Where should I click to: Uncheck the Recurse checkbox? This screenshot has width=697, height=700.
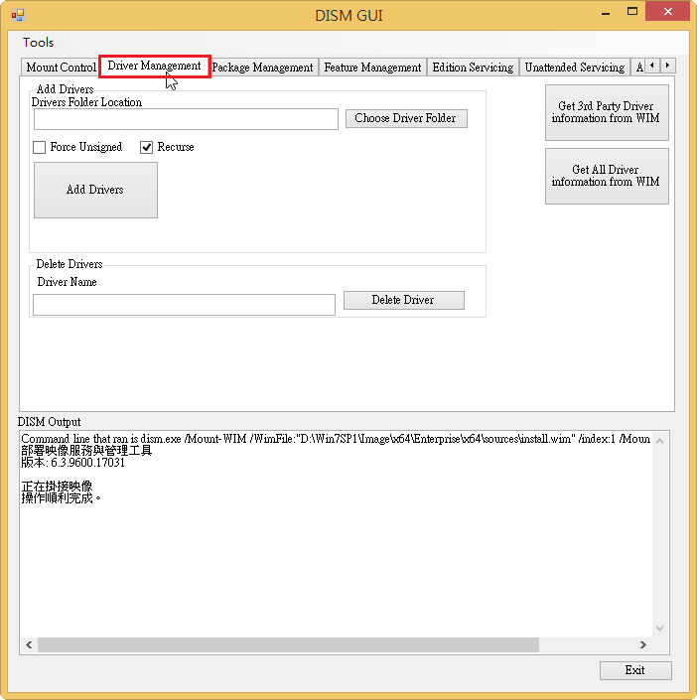tap(147, 147)
